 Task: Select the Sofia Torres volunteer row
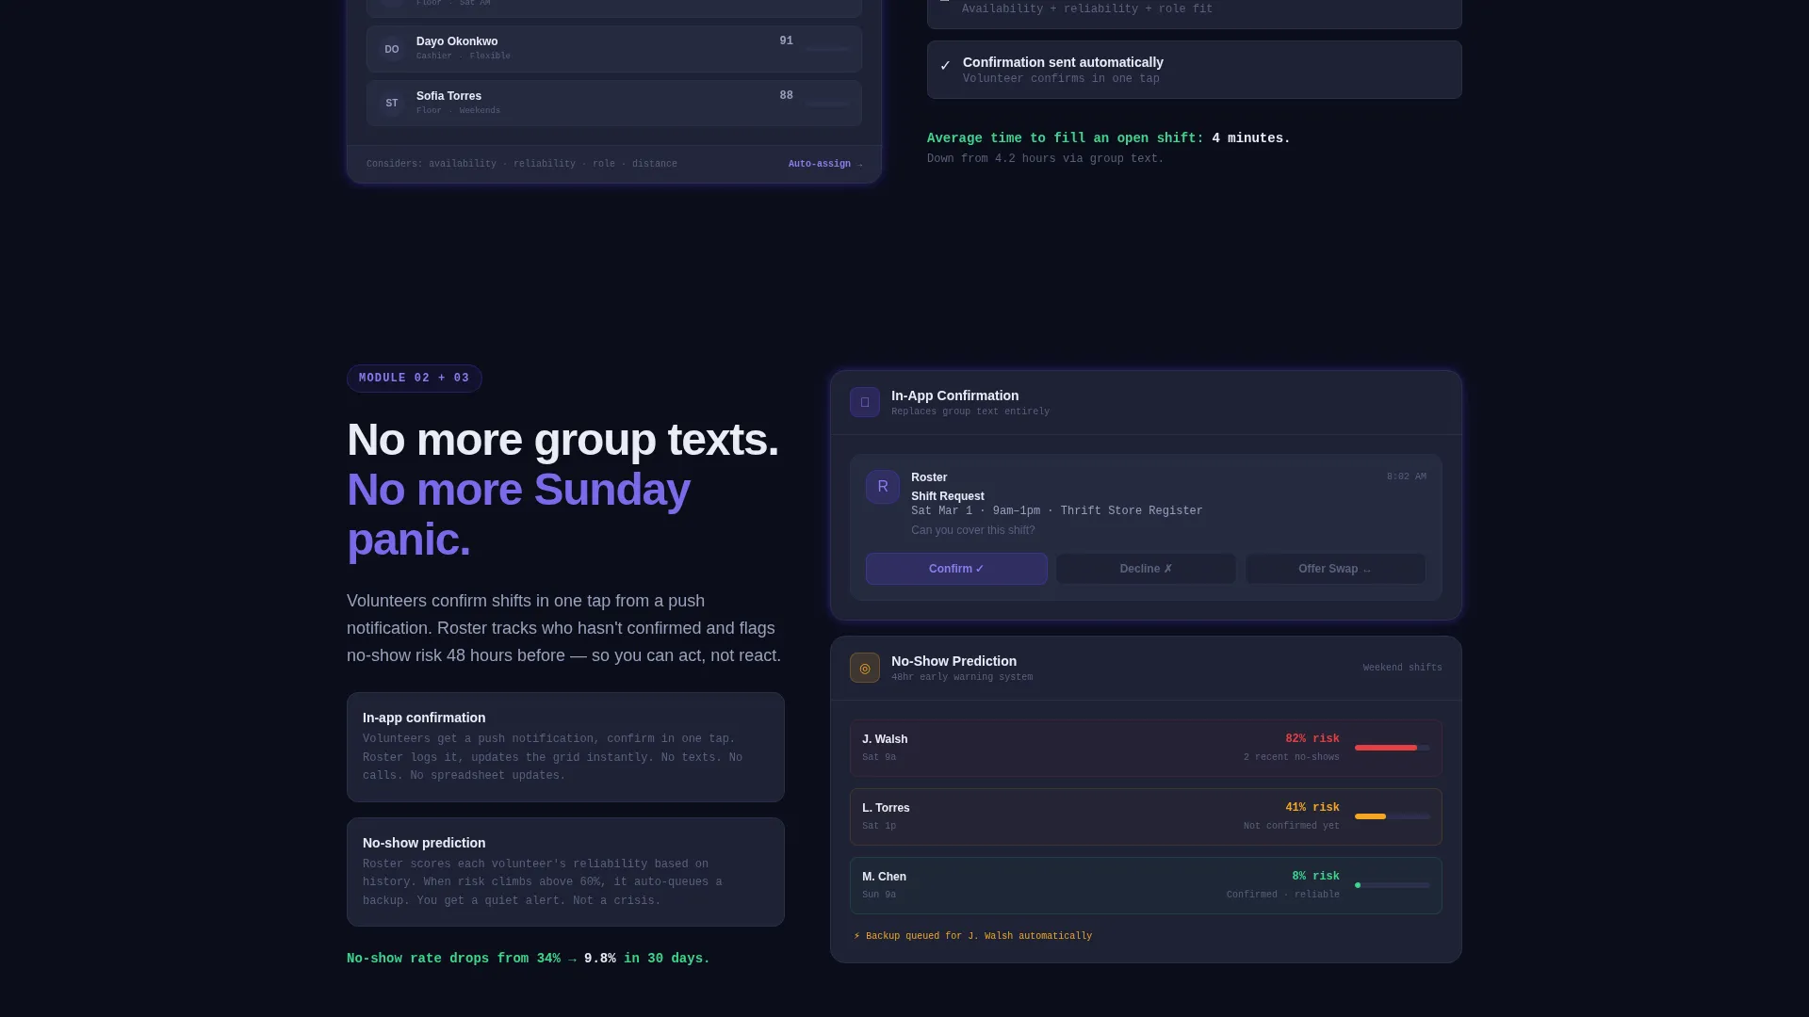[x=614, y=104]
